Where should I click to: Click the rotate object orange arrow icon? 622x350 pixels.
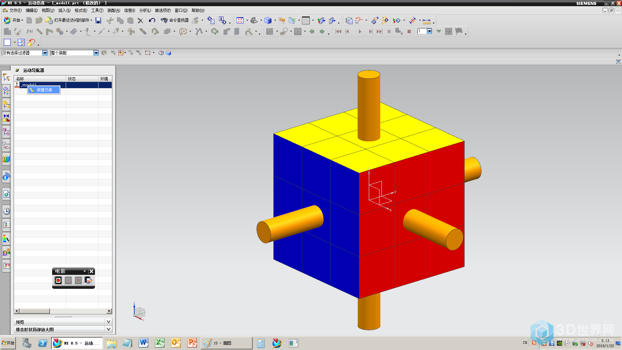pos(31,42)
